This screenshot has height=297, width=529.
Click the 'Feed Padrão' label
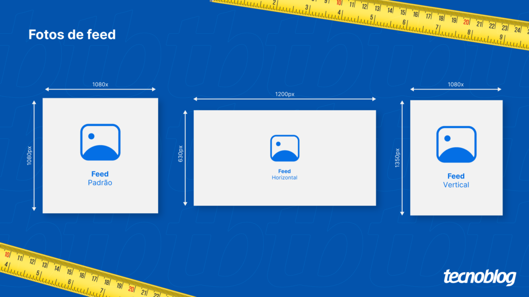click(100, 178)
